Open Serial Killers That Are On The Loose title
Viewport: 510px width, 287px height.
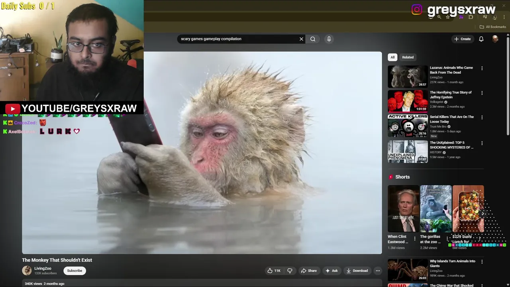tap(452, 119)
